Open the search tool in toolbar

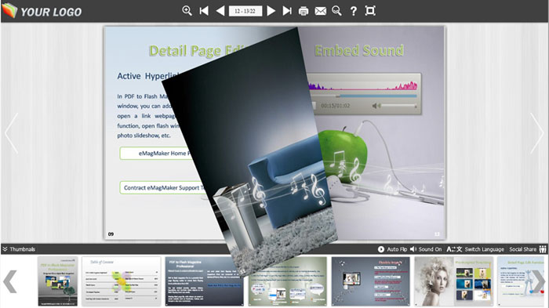pyautogui.click(x=336, y=11)
